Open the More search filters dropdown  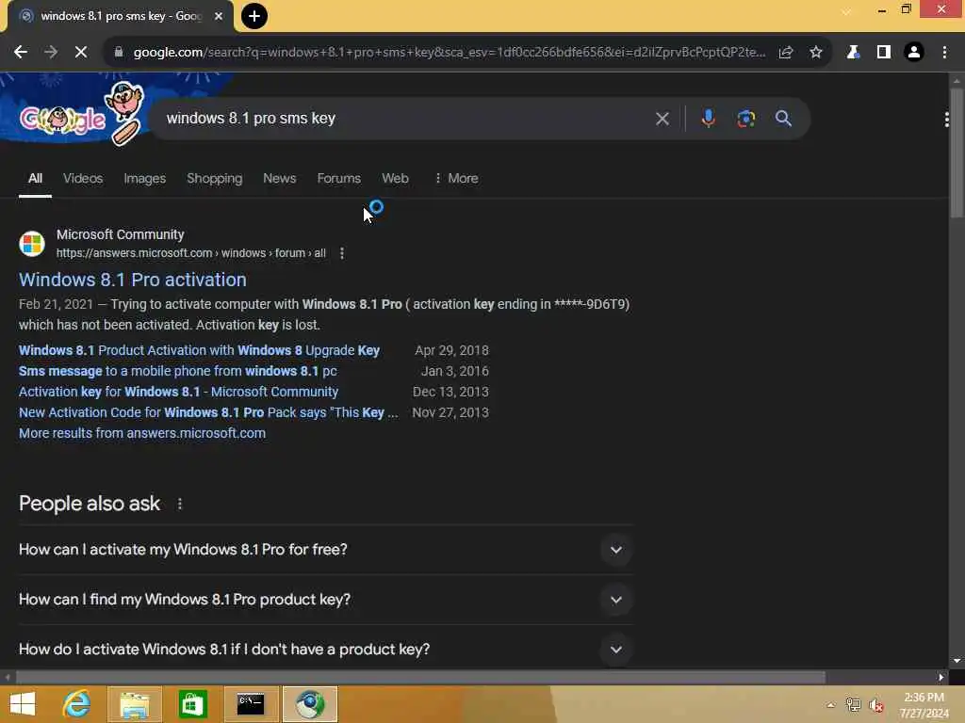click(456, 178)
